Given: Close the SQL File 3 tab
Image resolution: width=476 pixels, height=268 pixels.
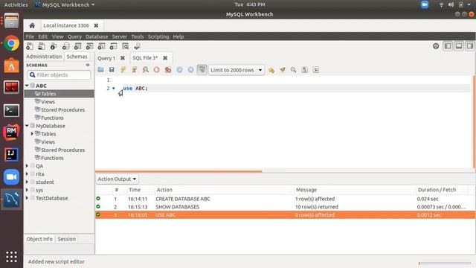Looking at the screenshot, I should (x=165, y=58).
